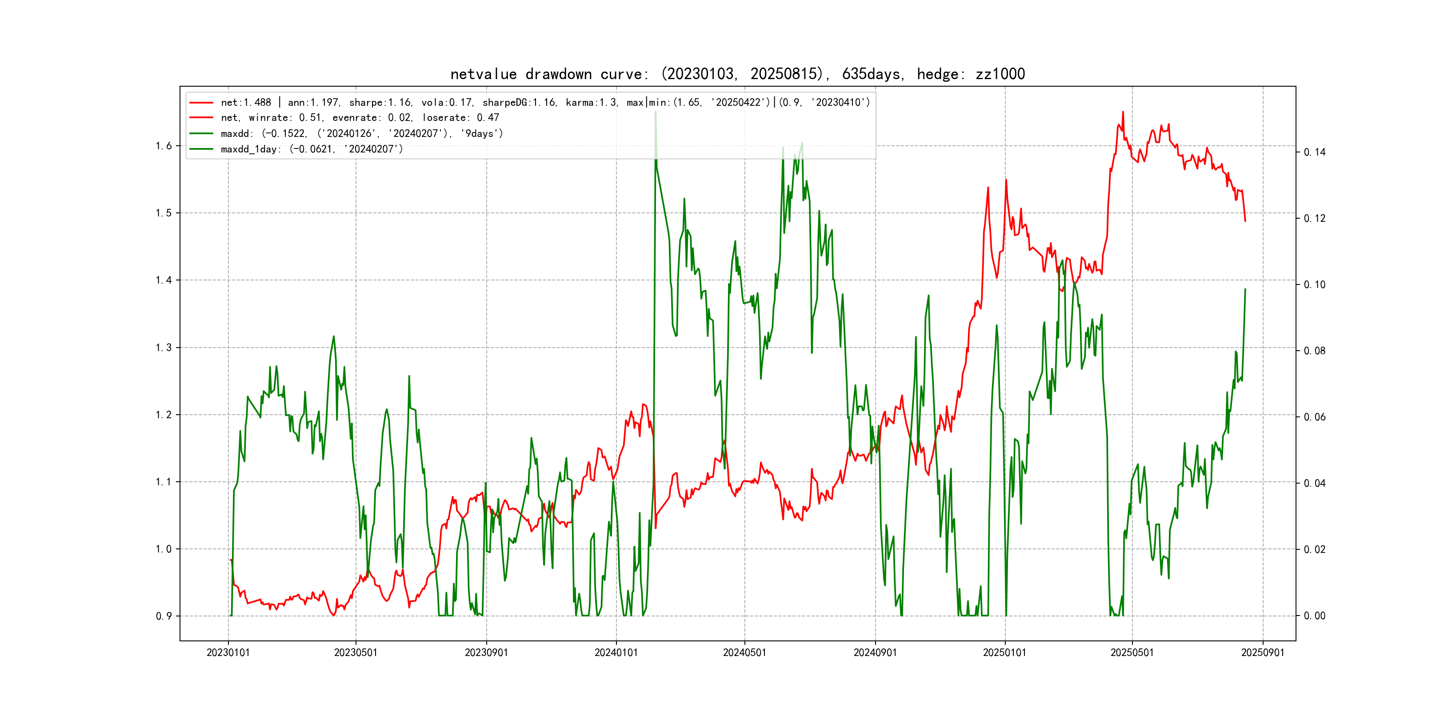
Task: Click the 20230101 x-axis label
Action: coord(228,652)
